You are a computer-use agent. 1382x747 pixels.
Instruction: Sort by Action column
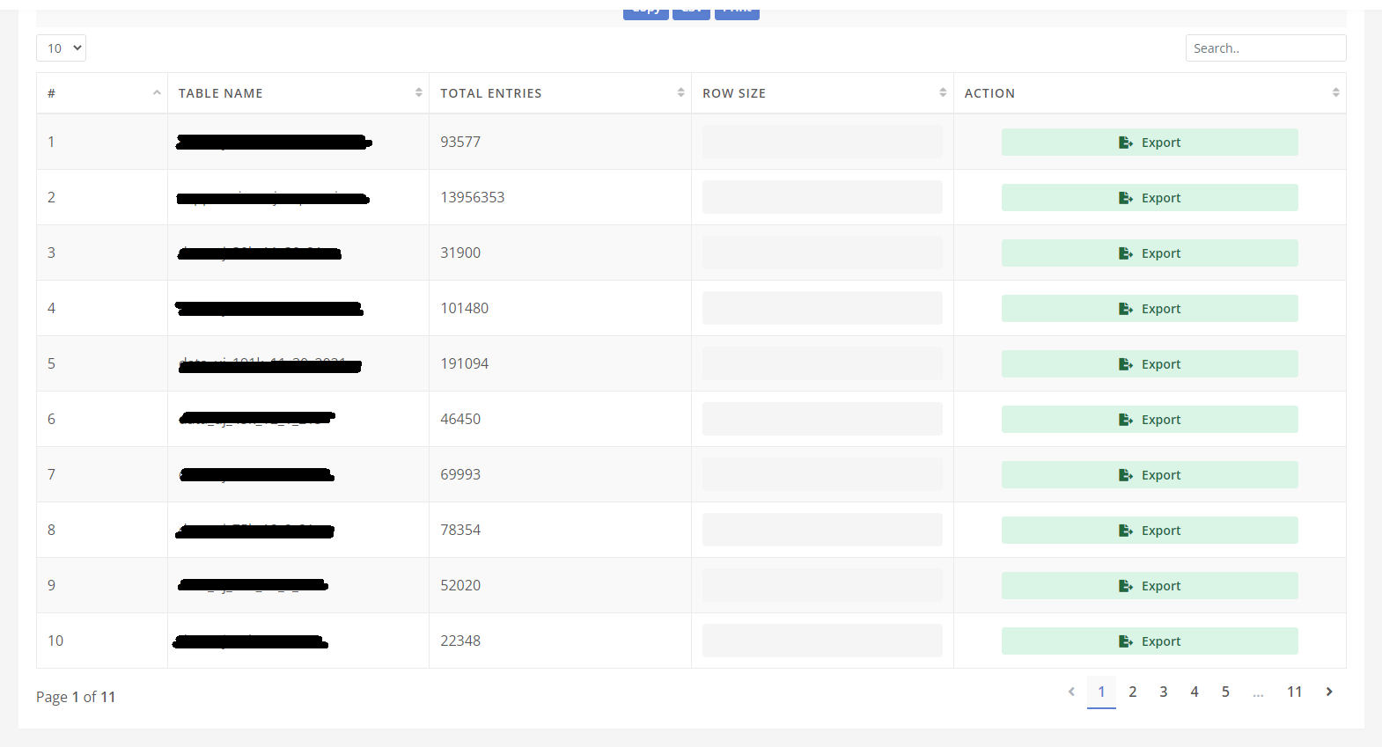click(x=1150, y=93)
